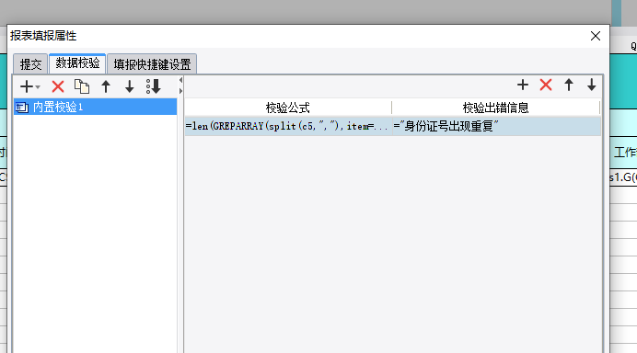Move validation item up in left toolbar
Image resolution: width=637 pixels, height=353 pixels.
pos(106,86)
